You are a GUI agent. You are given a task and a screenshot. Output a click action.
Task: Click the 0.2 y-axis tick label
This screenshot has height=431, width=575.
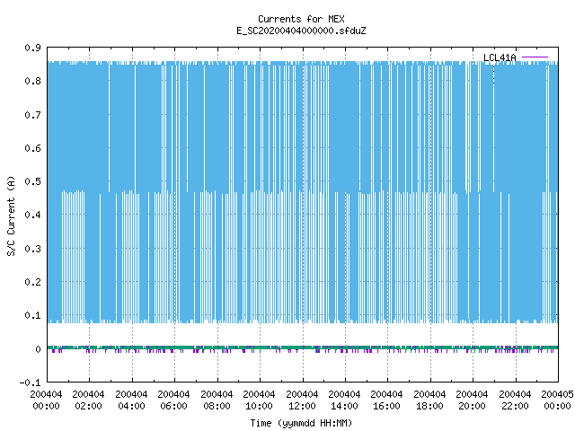coord(32,282)
